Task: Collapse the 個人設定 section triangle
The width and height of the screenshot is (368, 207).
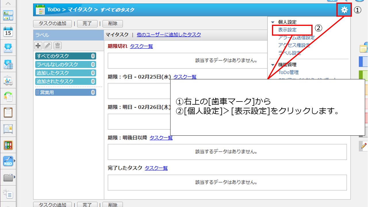Action: pyautogui.click(x=273, y=22)
